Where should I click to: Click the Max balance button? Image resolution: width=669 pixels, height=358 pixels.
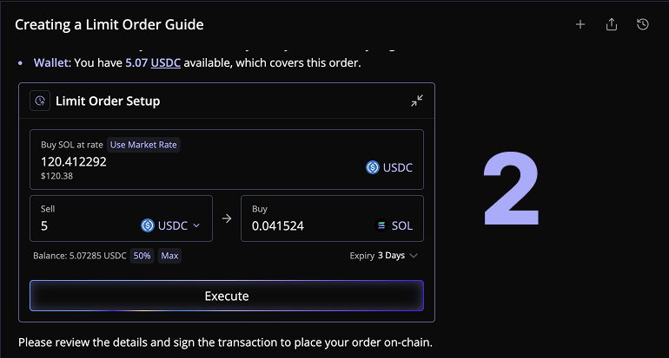(x=169, y=256)
